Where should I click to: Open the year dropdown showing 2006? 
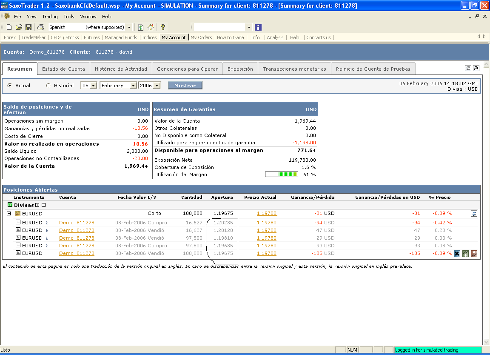click(157, 86)
